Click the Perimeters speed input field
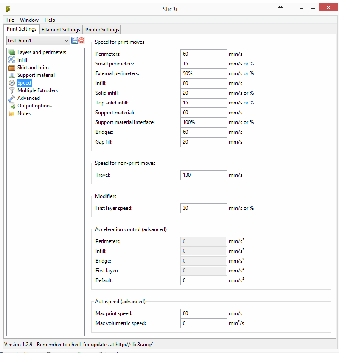Screen dimensions: 339x353 pyautogui.click(x=203, y=54)
